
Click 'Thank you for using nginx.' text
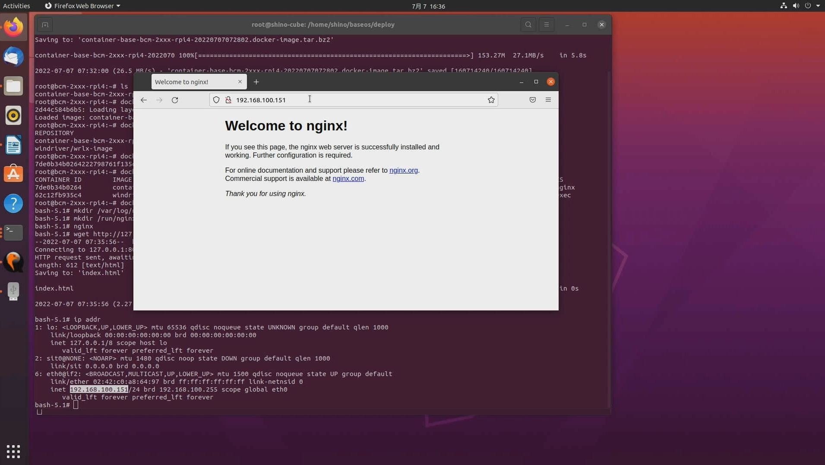265,193
